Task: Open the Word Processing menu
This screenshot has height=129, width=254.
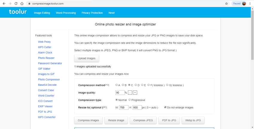Action: pyautogui.click(x=66, y=13)
